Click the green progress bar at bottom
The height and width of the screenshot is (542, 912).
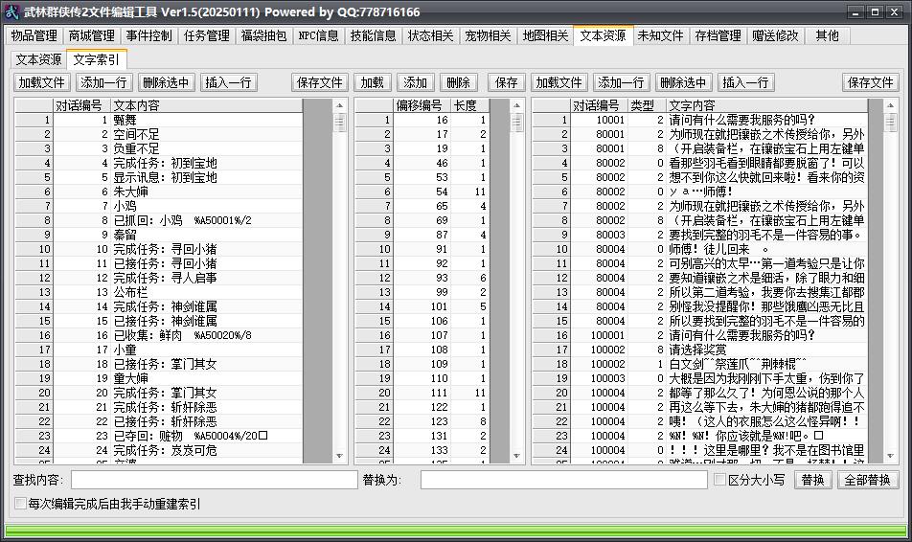point(456,530)
